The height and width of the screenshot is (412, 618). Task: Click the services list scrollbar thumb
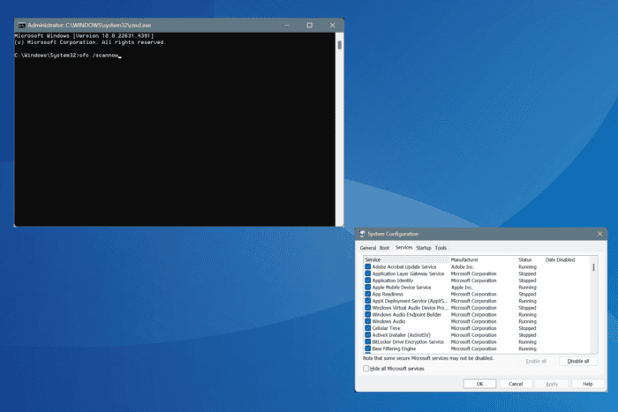click(x=593, y=267)
